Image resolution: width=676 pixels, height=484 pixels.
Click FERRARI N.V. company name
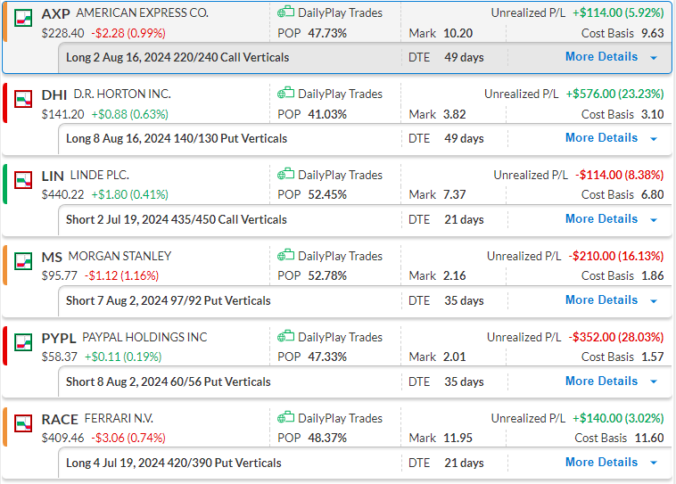[119, 418]
